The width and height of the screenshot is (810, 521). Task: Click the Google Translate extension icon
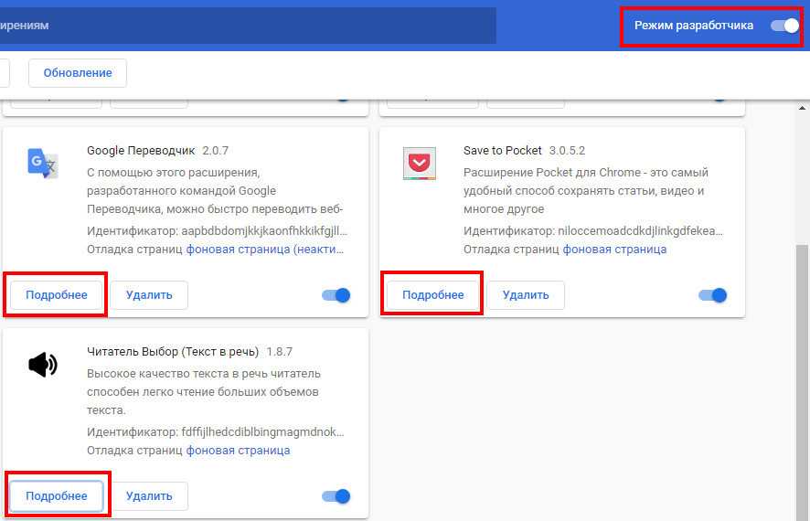(x=42, y=164)
